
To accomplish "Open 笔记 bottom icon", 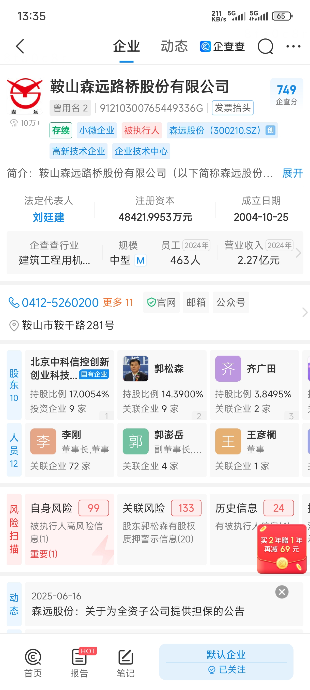I will pyautogui.click(x=126, y=663).
